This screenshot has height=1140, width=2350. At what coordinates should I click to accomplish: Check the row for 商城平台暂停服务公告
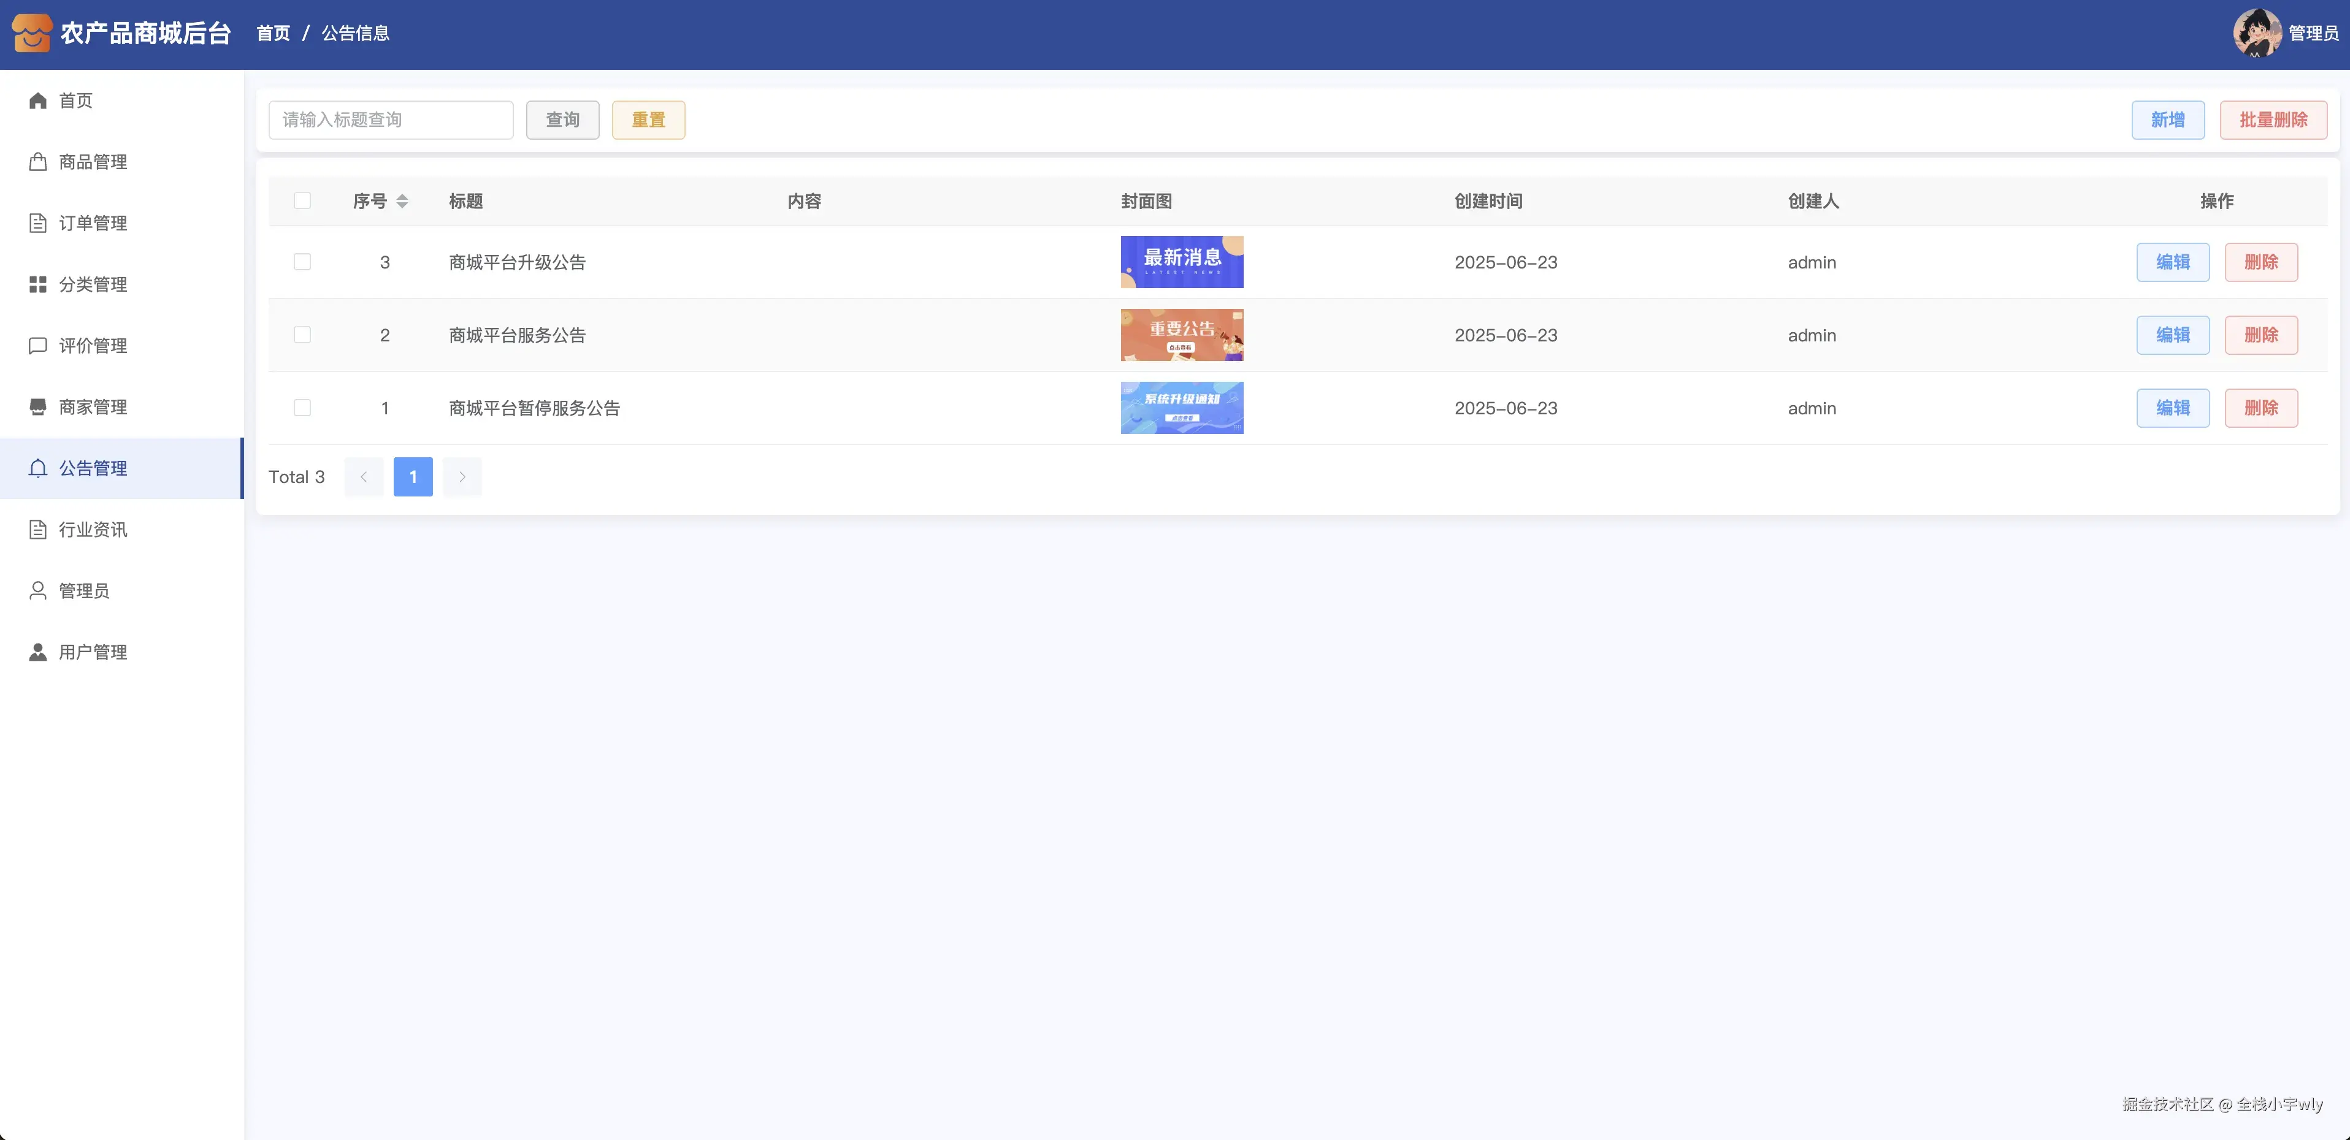coord(302,408)
